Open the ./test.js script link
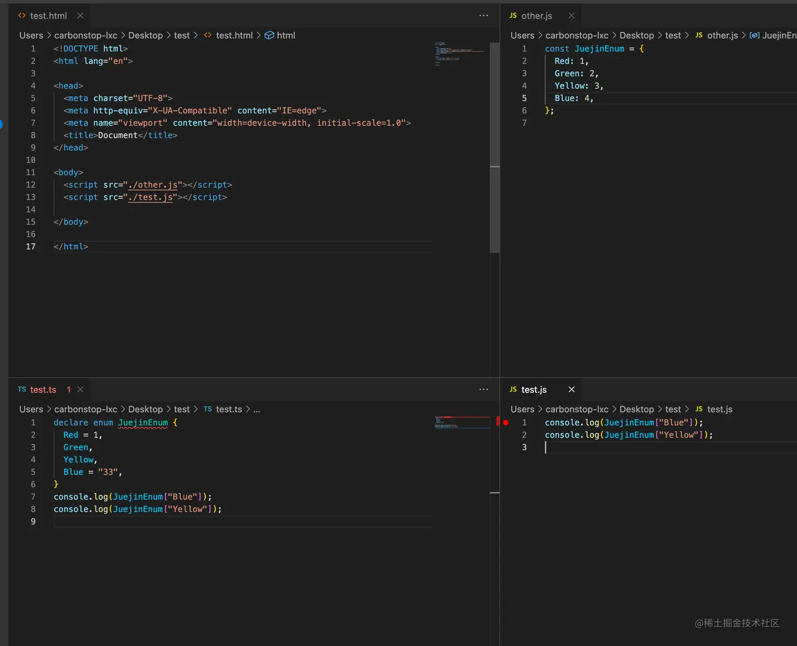Viewport: 797px width, 646px height. pos(150,197)
